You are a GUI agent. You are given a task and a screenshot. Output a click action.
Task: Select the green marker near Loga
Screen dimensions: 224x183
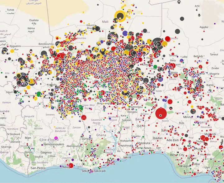155,67
